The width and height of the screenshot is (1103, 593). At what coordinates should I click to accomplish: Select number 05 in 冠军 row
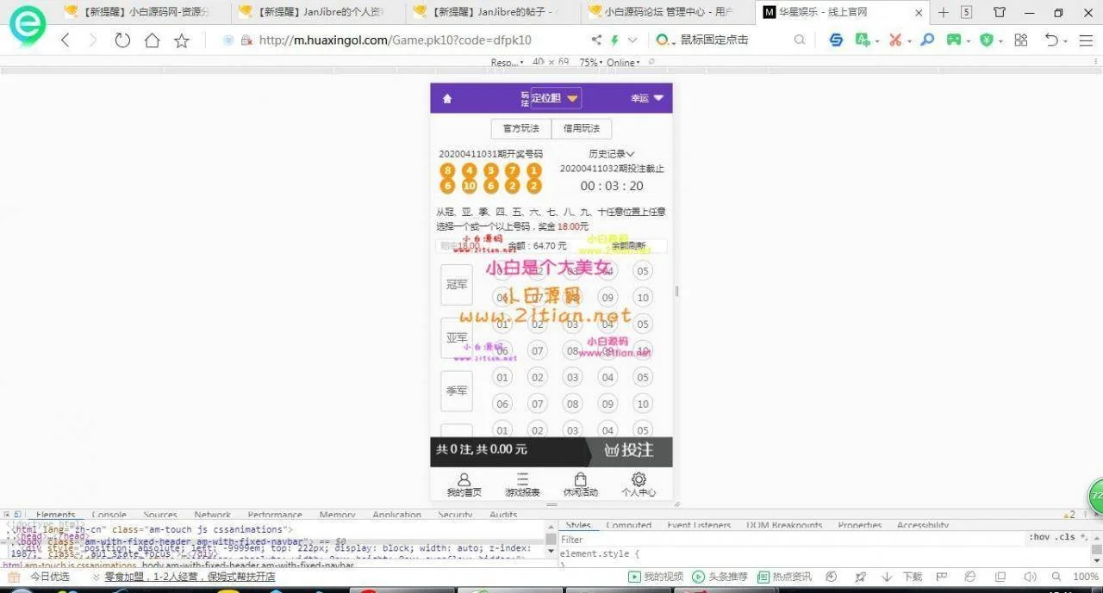click(642, 272)
